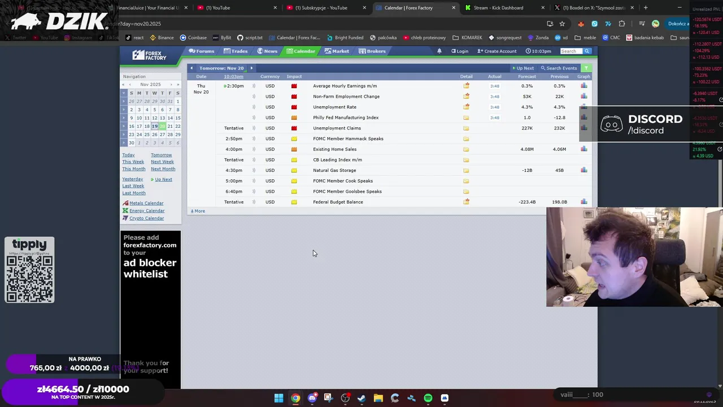The image size is (723, 407).
Task: Go to previous month in mini calendar
Action: [x=130, y=85]
